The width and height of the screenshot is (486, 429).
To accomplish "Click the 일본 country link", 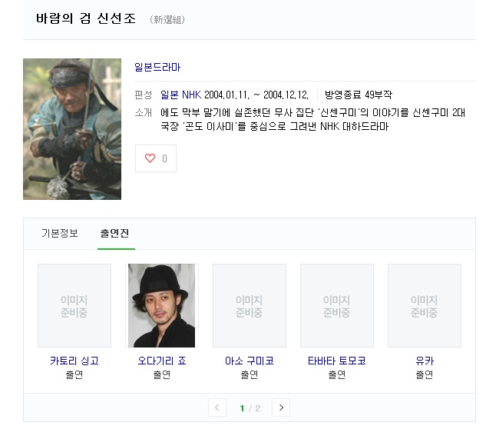I will click(x=170, y=95).
